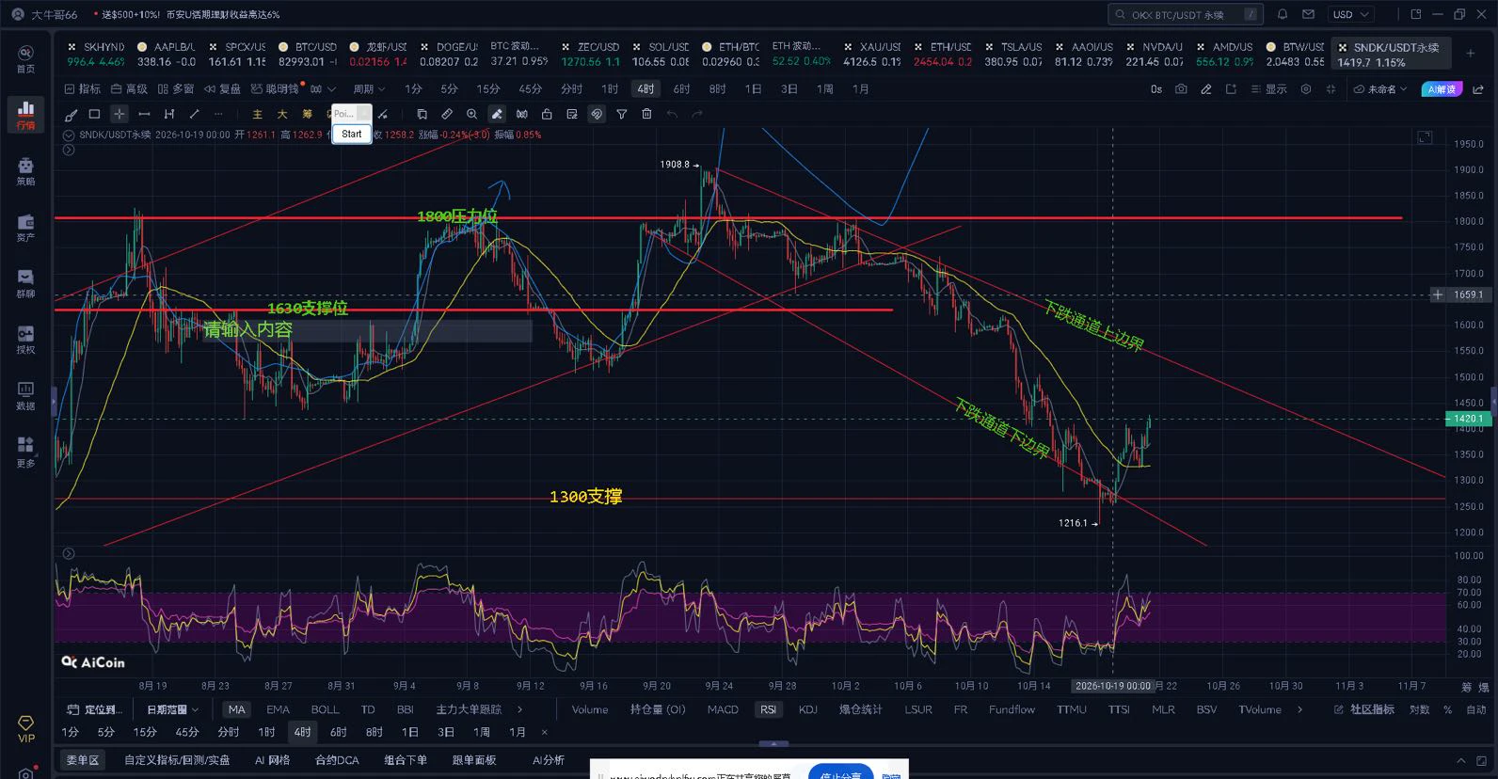Viewport: 1498px width, 779px height.
Task: Delete drawings with trash can icon
Action: click(x=646, y=114)
